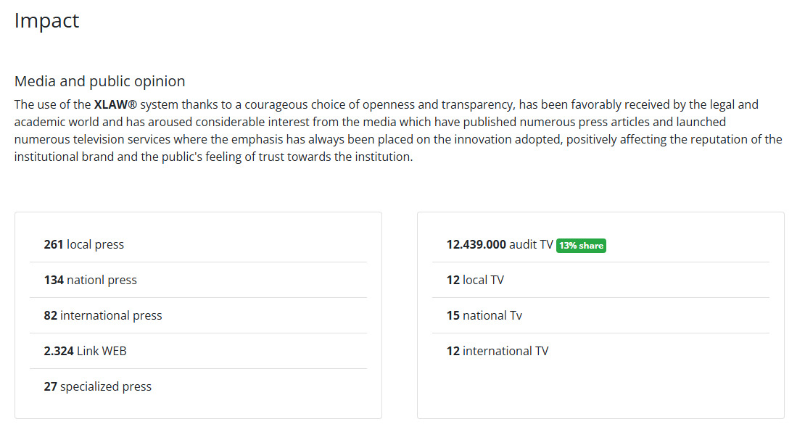
Task: Click the bold number 2.324
Action: [x=59, y=351]
